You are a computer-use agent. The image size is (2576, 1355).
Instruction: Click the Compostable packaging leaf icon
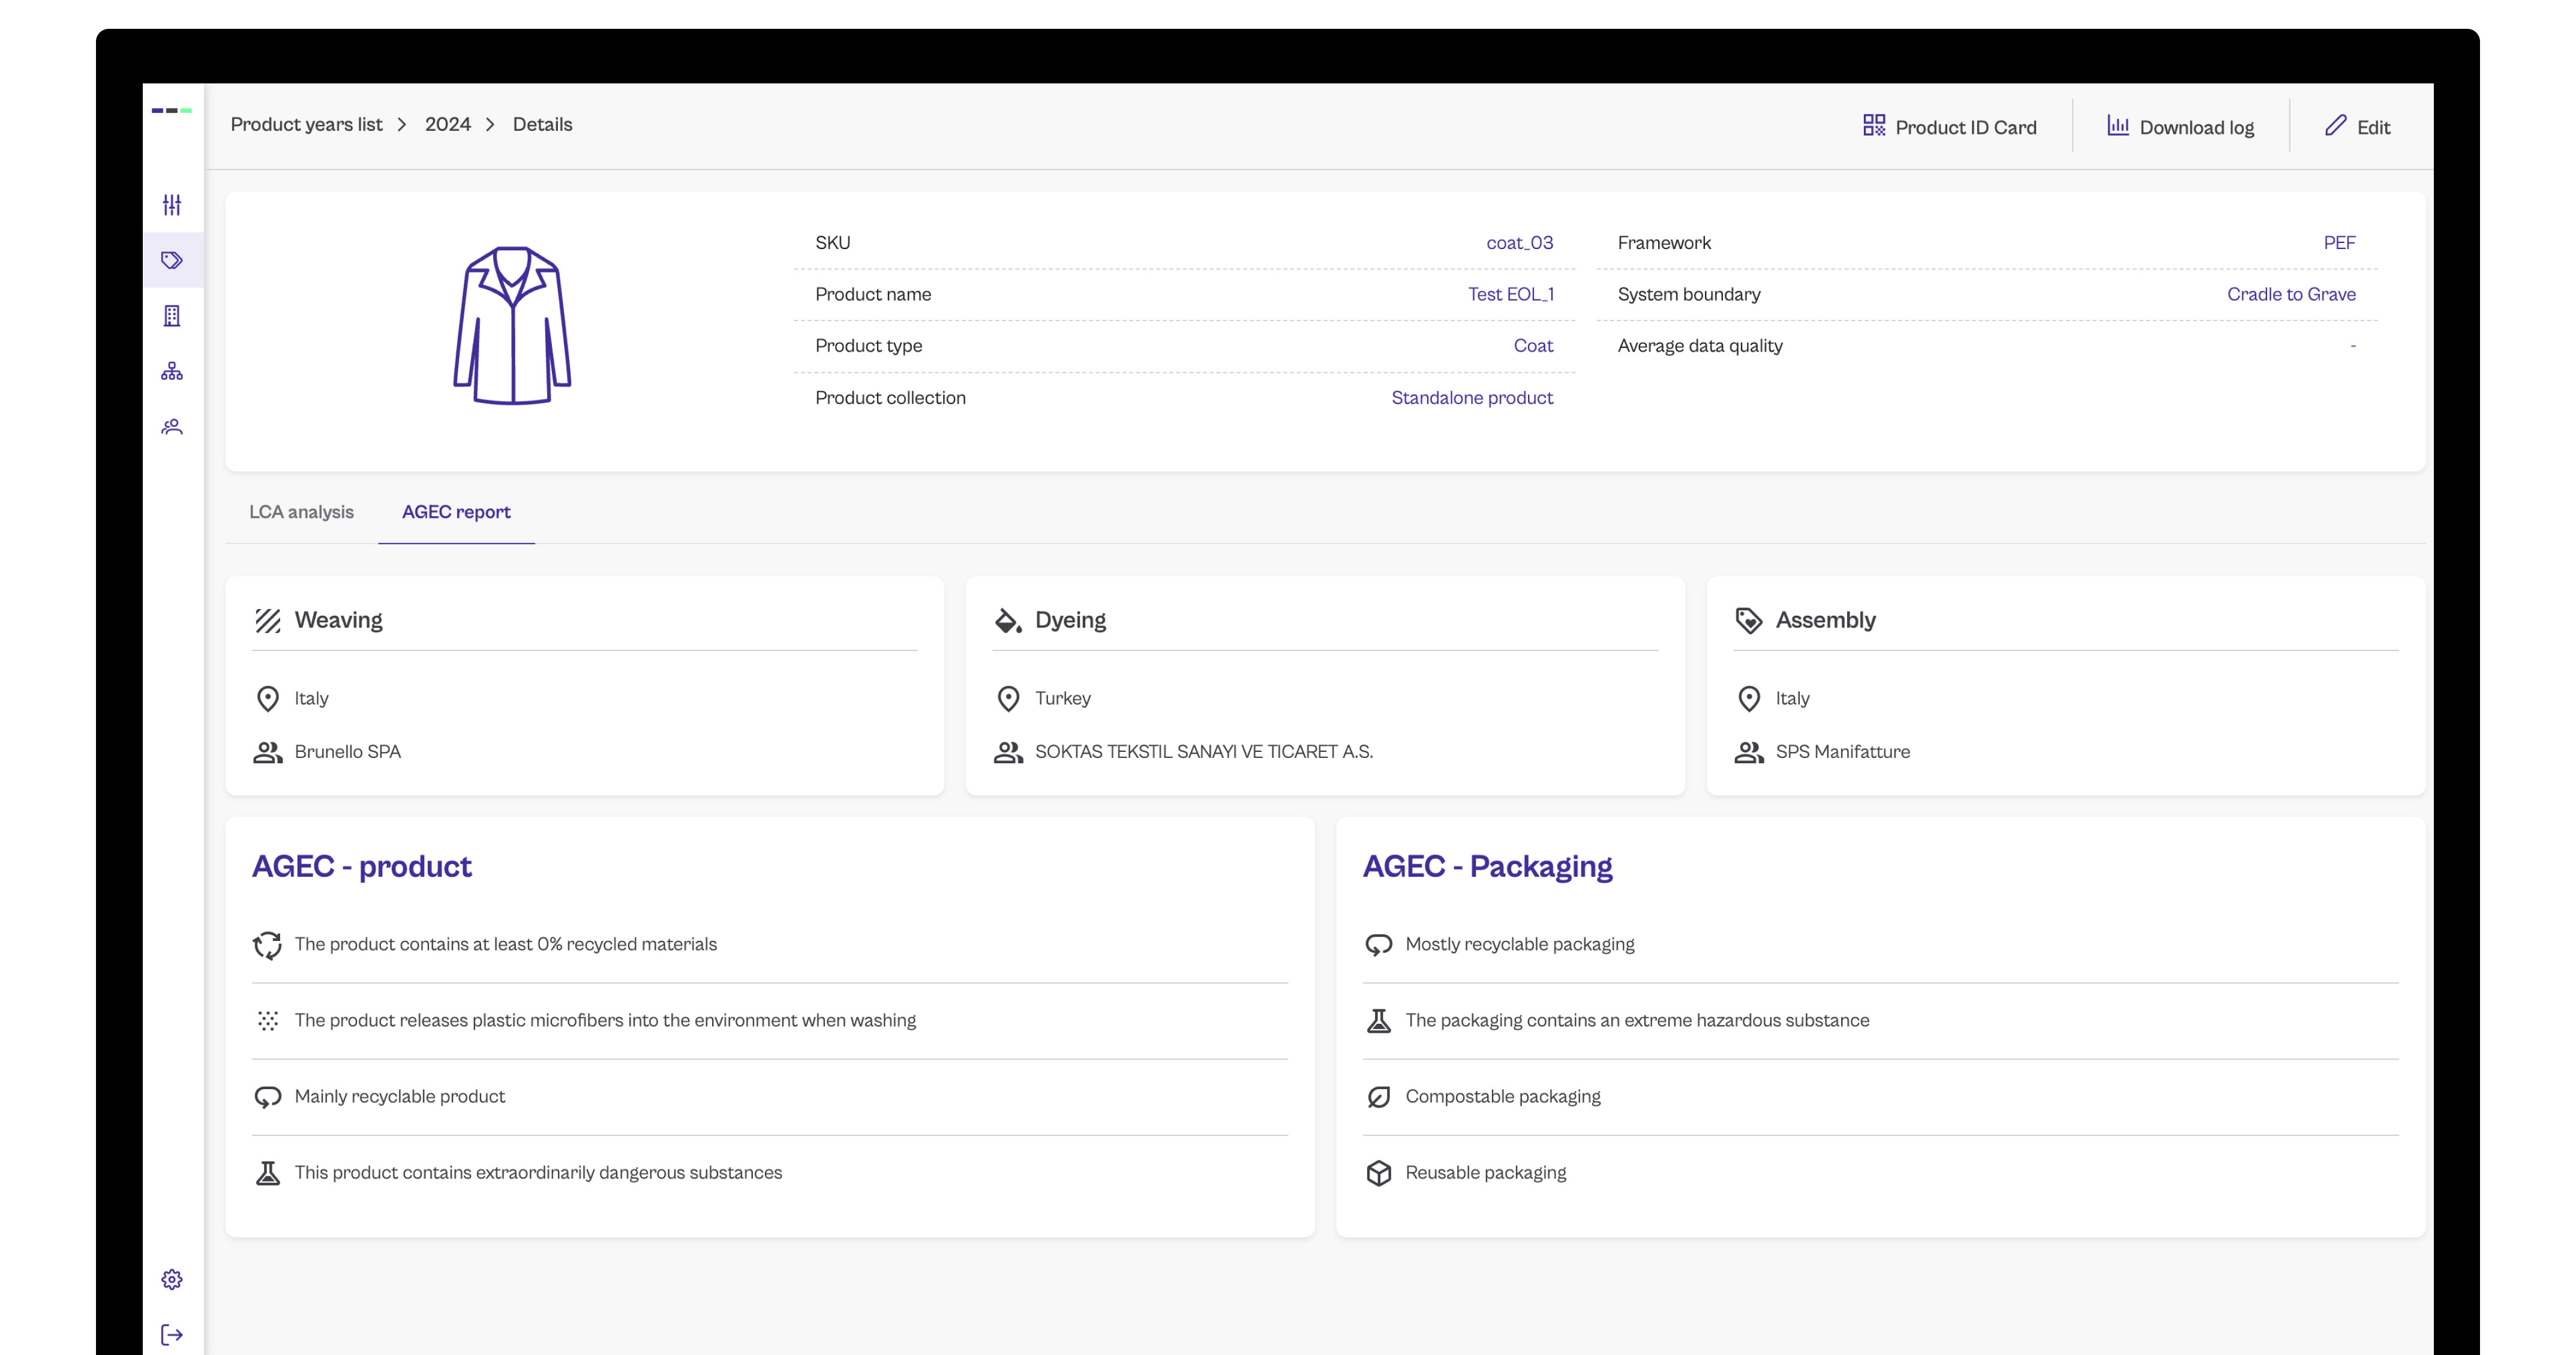click(1378, 1097)
